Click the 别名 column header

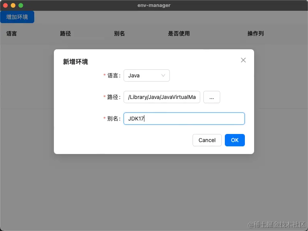point(120,33)
